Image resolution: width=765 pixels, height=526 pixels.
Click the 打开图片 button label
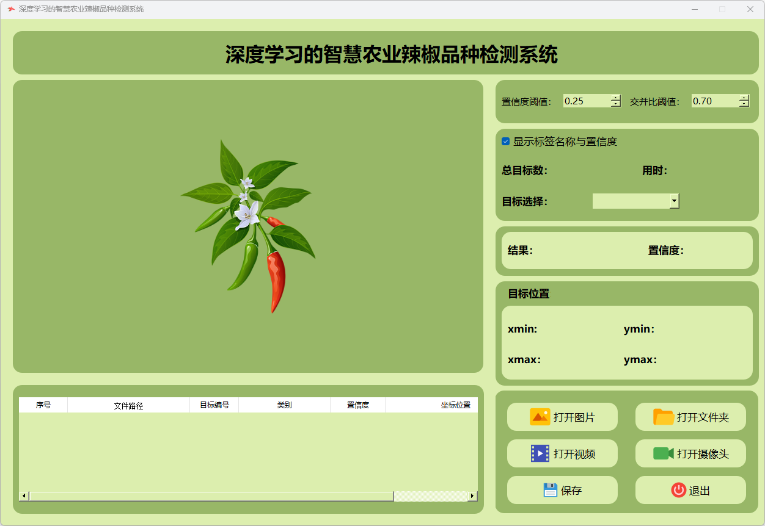coord(574,417)
